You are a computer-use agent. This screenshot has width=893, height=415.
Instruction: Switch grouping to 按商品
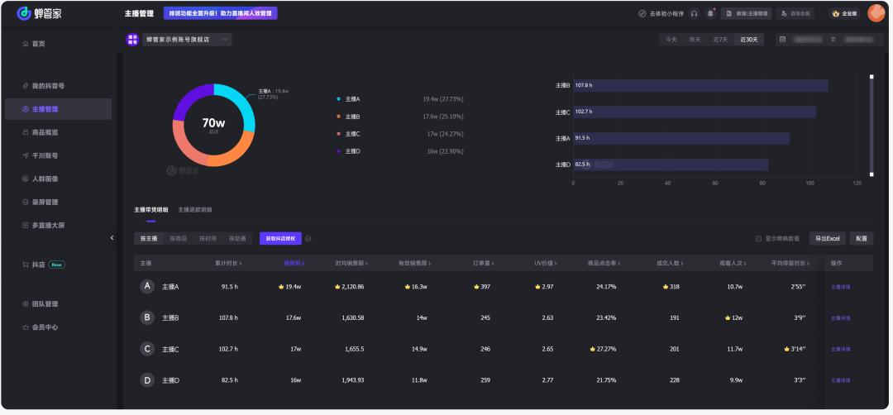[178, 239]
